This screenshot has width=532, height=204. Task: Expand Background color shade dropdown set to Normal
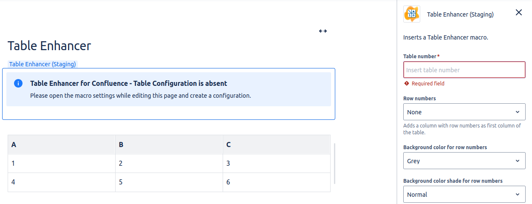click(x=464, y=195)
